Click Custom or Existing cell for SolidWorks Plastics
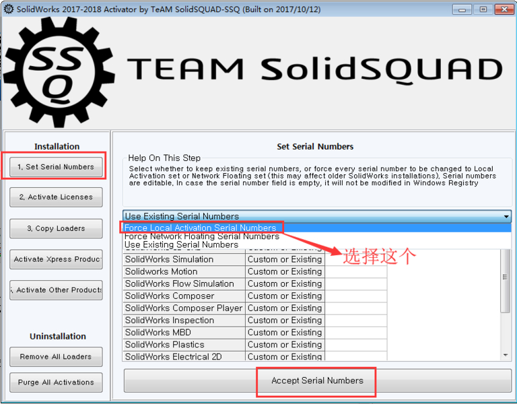This screenshot has width=517, height=404. tap(285, 345)
